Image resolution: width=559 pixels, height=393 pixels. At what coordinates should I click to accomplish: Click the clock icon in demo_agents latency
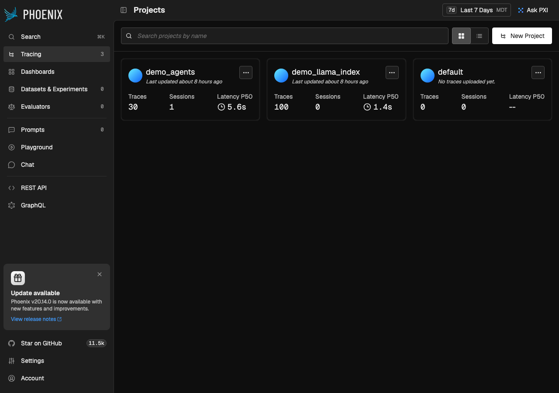221,107
